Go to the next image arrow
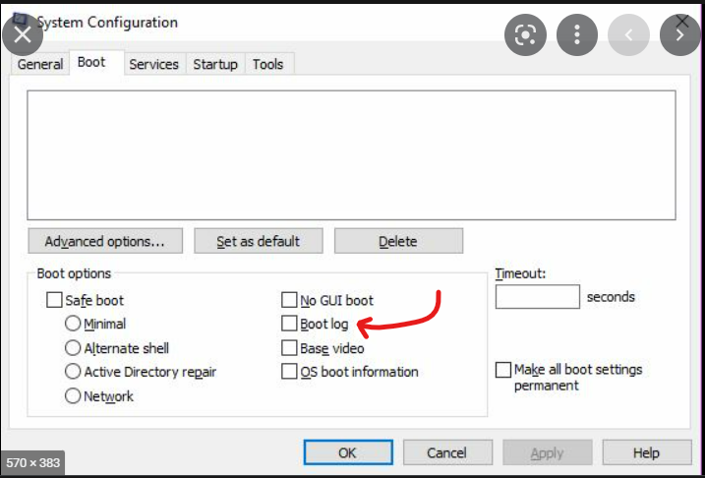This screenshot has height=478, width=705. coord(680,36)
